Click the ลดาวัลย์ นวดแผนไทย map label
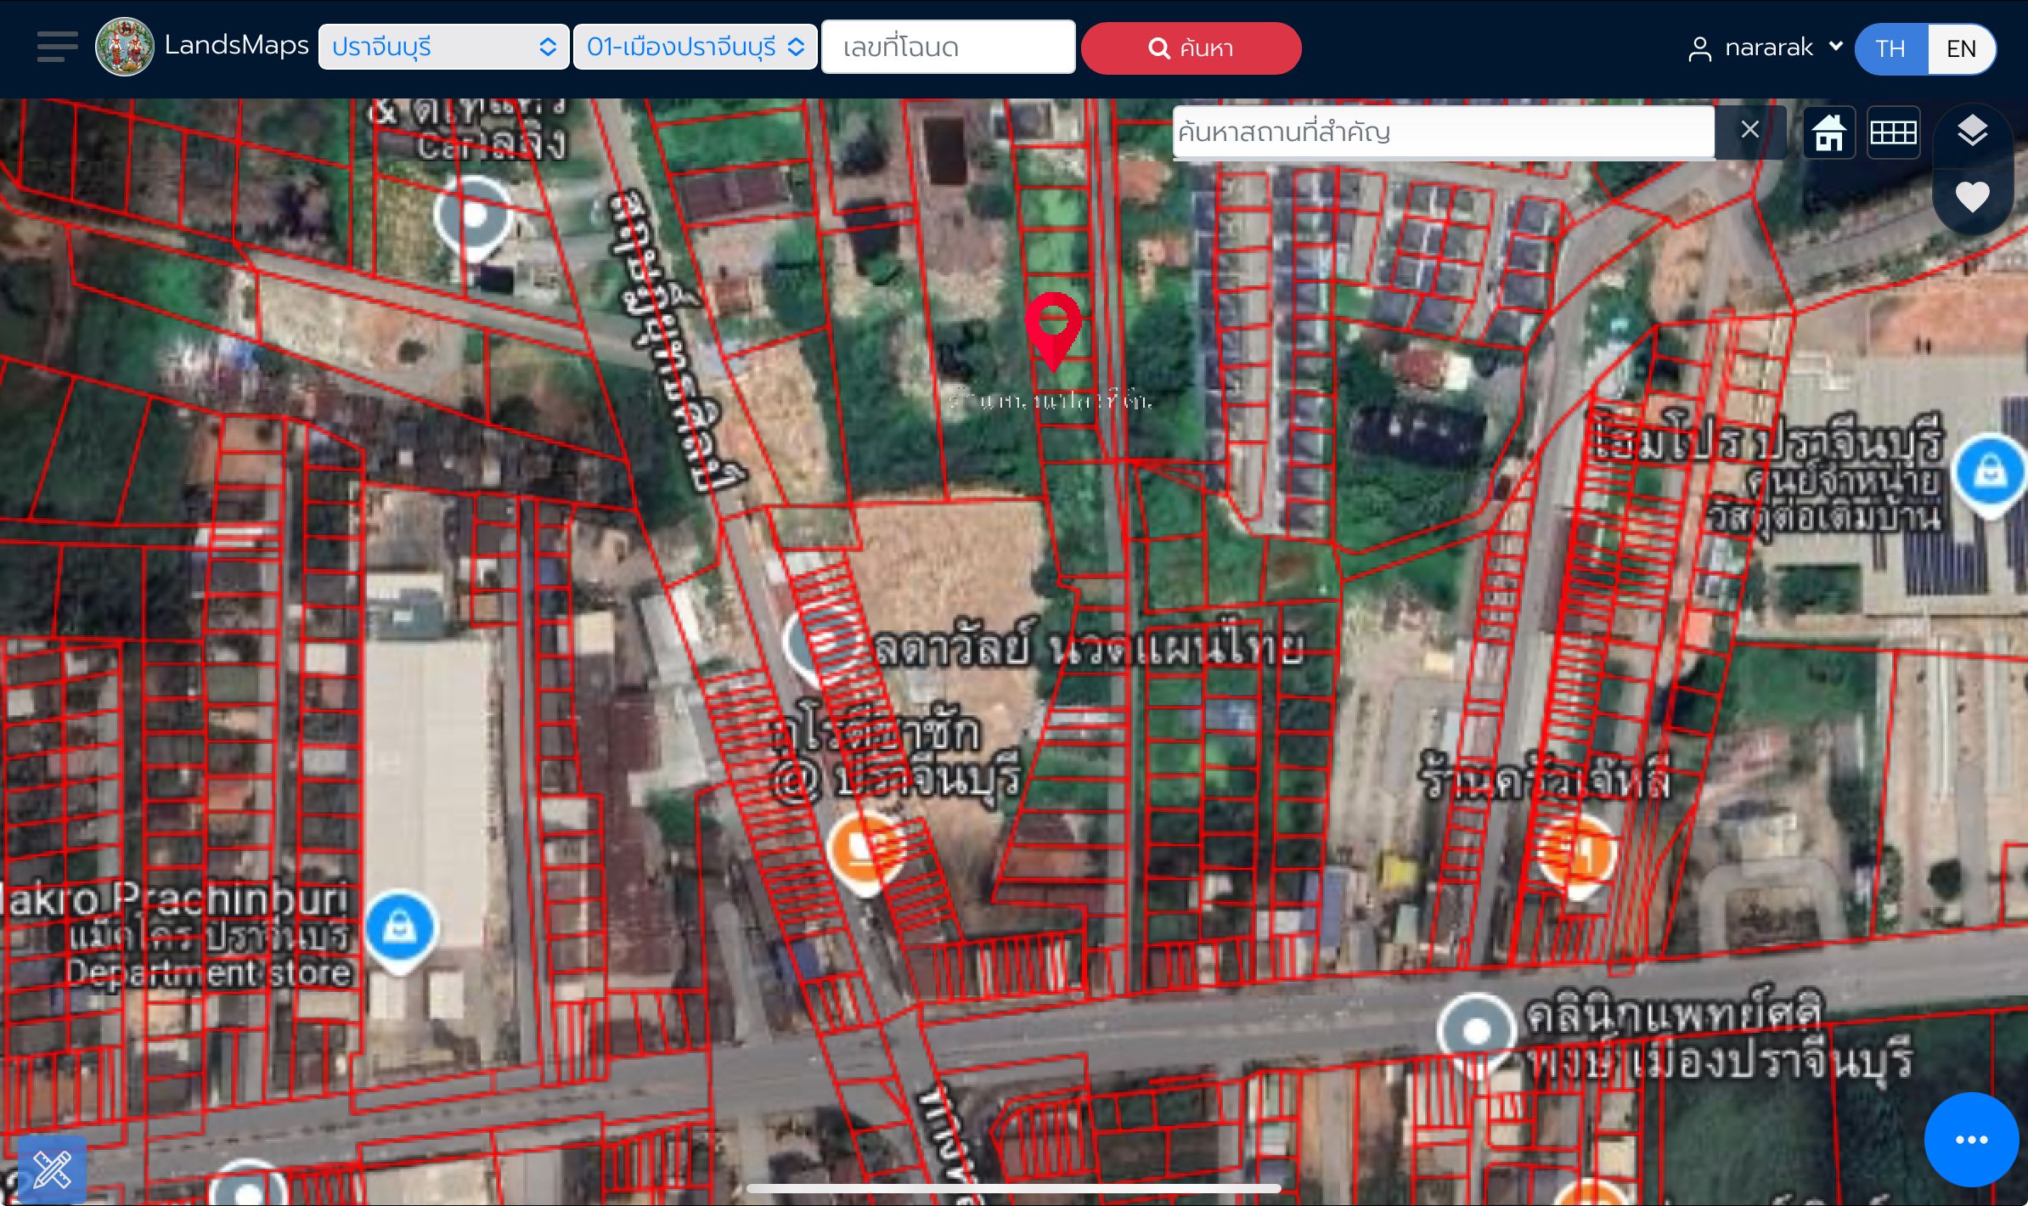Viewport: 2028px width, 1206px height. 1087,647
